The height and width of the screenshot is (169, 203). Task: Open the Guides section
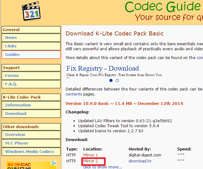(31, 55)
